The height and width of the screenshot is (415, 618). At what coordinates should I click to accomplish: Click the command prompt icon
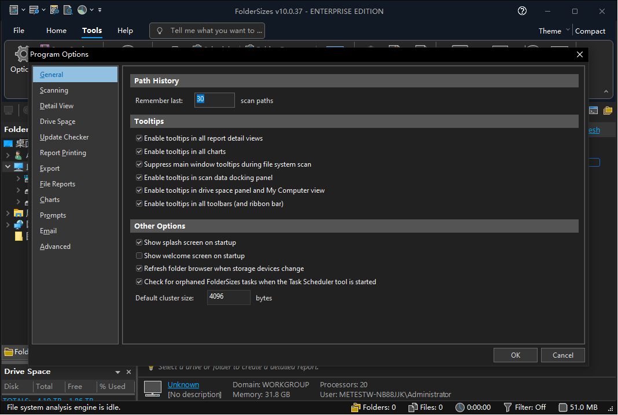pyautogui.click(x=593, y=111)
